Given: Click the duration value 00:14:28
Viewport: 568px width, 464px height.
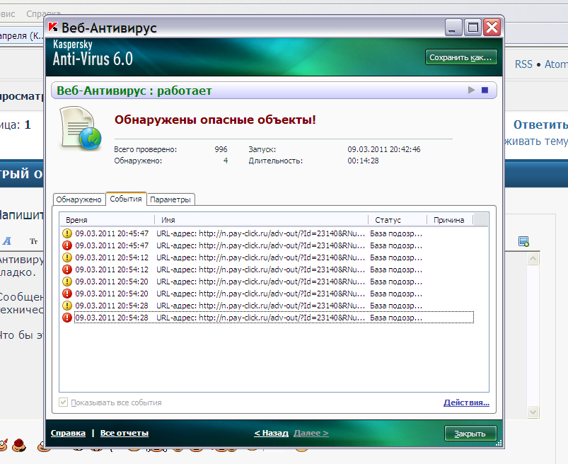Looking at the screenshot, I should point(363,161).
